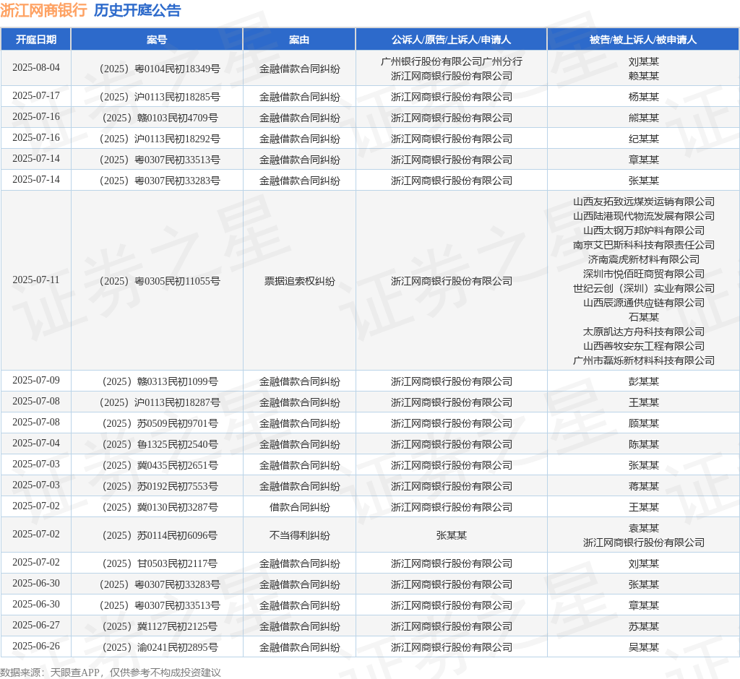The image size is (740, 679).
Task: Click defendant 广州市磊烁新材料科技有限公司
Action: (643, 360)
